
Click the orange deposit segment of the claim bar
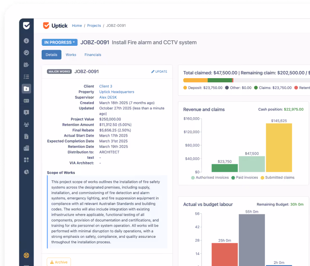tap(196, 80)
